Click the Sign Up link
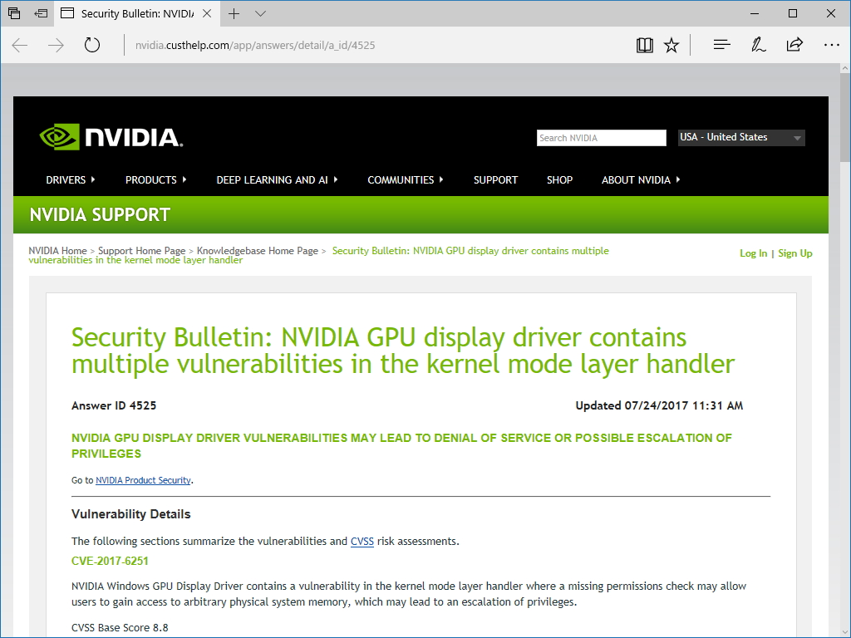 click(x=795, y=253)
